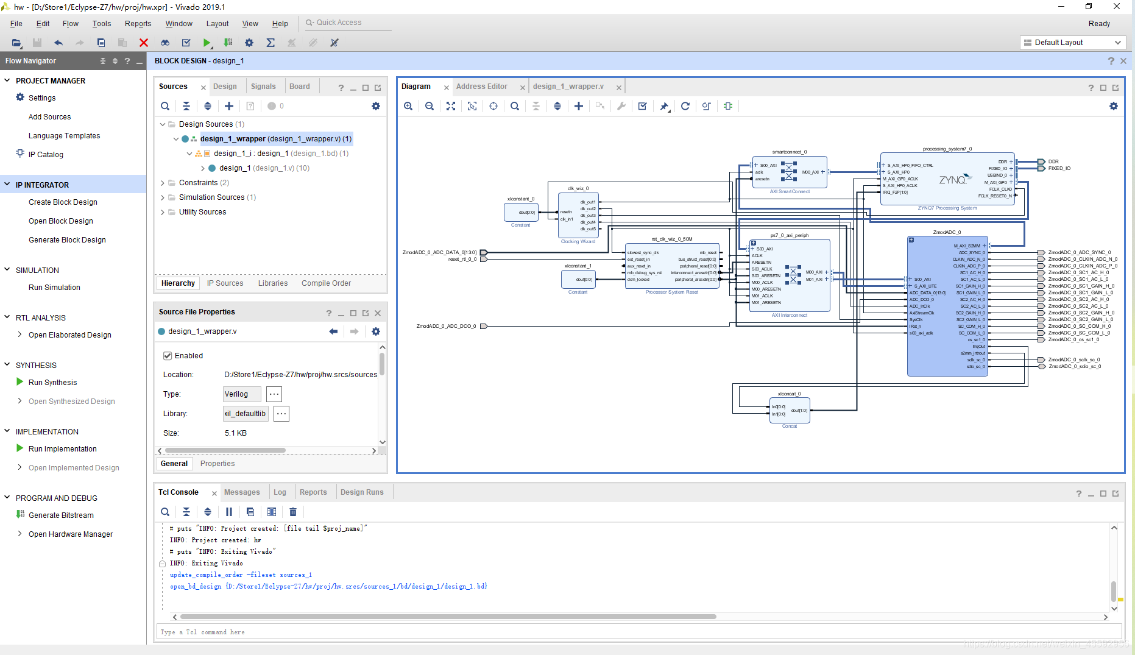Add IP with plus icon in diagram toolbar
Viewport: 1135px width, 655px height.
[579, 106]
